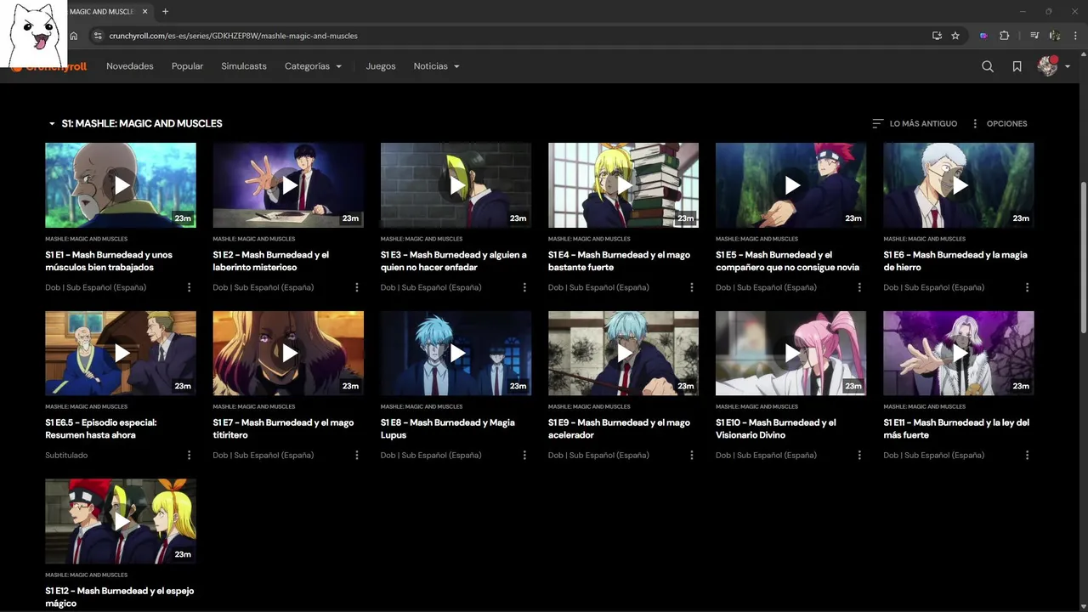The height and width of the screenshot is (612, 1088).
Task: Open options menu for episode S1 E5
Action: pyautogui.click(x=858, y=287)
